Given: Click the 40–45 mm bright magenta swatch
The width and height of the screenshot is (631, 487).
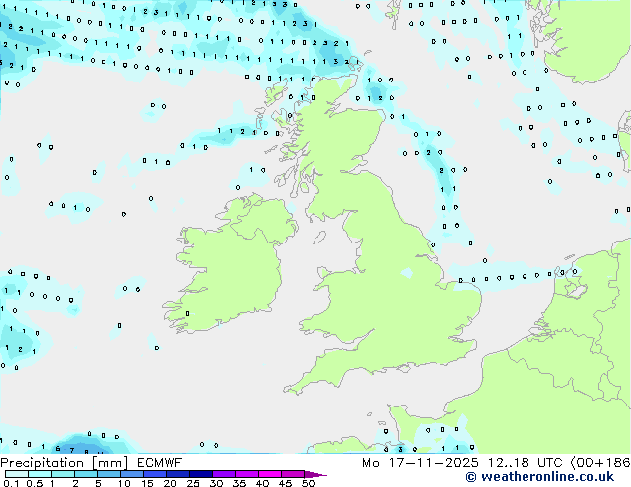Looking at the screenshot, I should tap(270, 474).
